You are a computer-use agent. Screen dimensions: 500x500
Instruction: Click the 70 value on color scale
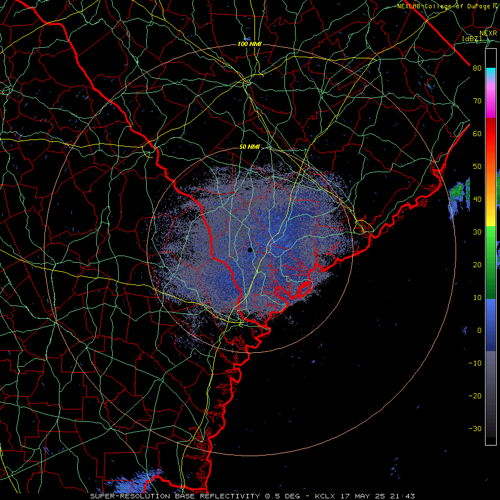(x=477, y=101)
